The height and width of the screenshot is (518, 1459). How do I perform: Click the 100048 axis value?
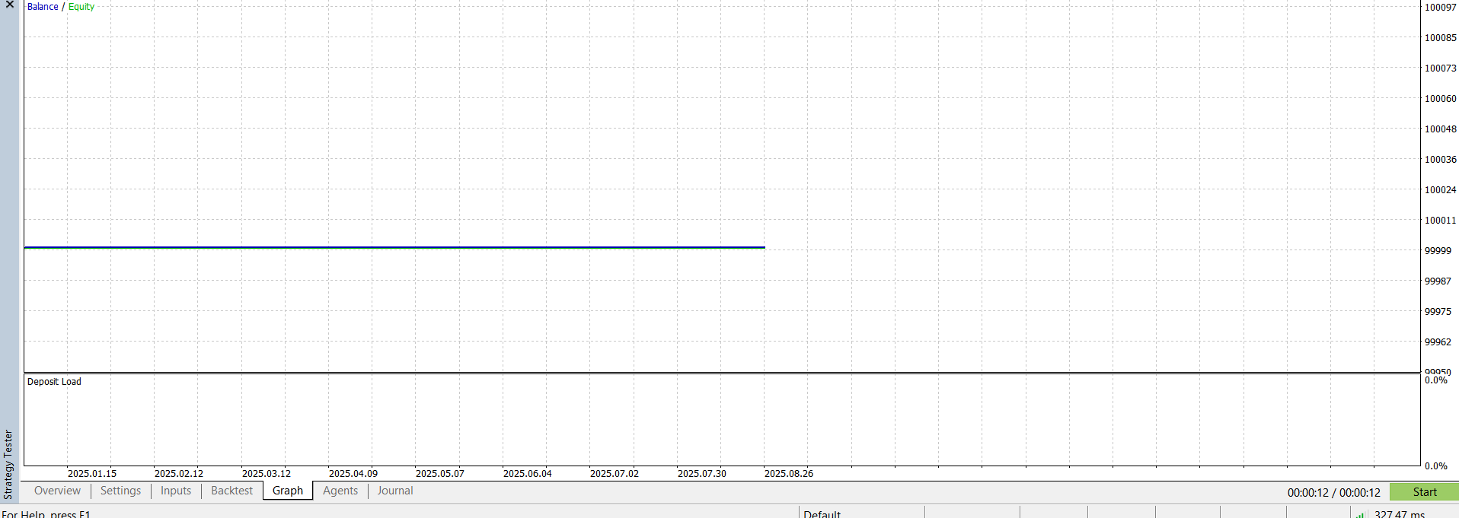click(x=1441, y=129)
